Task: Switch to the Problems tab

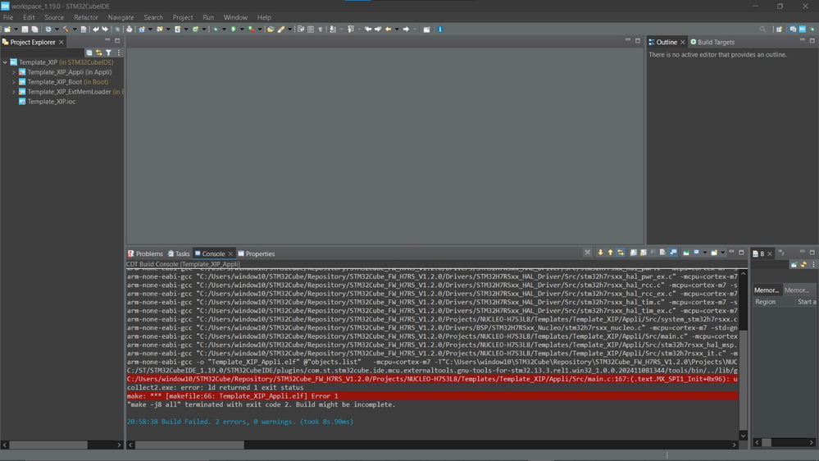Action: [x=145, y=253]
